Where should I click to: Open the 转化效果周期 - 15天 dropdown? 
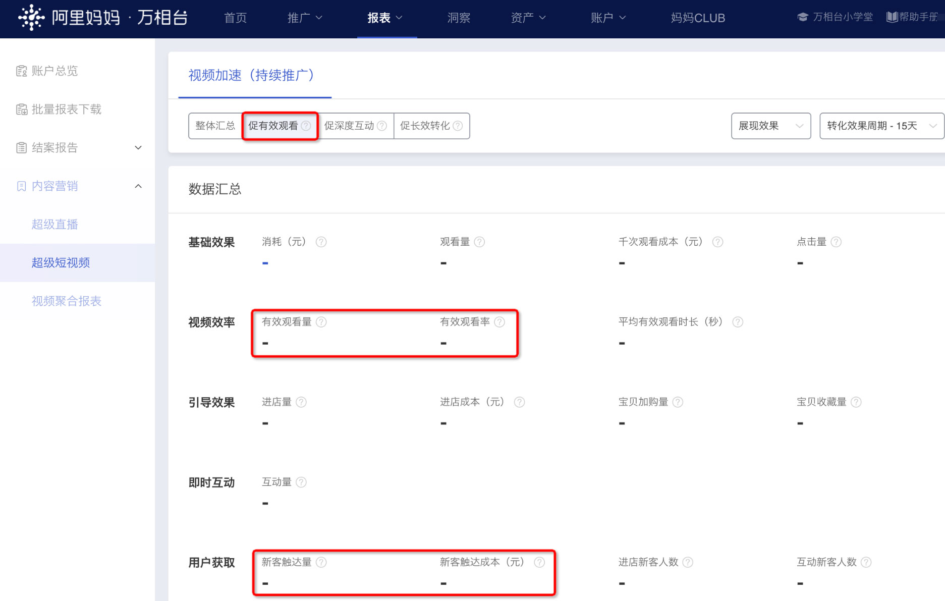click(x=881, y=126)
